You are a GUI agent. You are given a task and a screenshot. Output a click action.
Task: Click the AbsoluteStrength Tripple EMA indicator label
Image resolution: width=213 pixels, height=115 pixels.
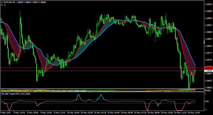pos(43,91)
